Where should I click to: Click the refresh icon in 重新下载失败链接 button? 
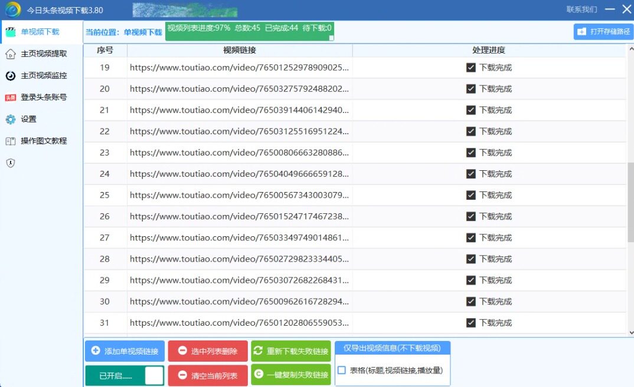(258, 350)
